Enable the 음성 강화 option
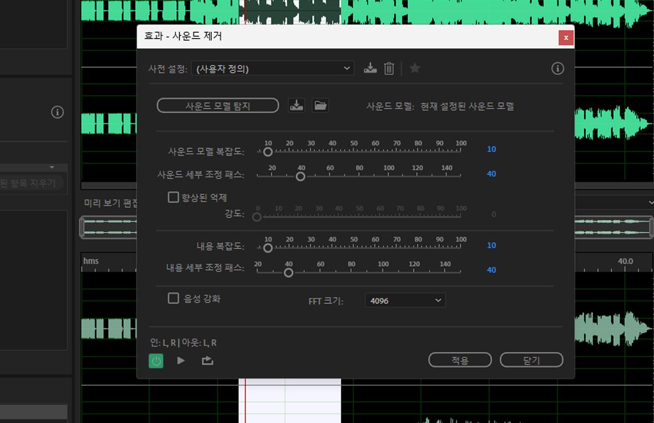This screenshot has width=654, height=423. pyautogui.click(x=175, y=298)
